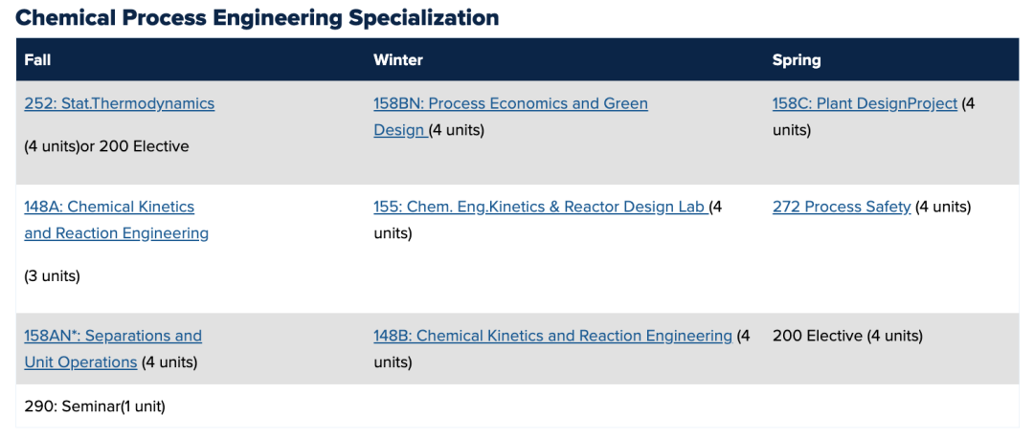
Task: Click the 272 Process Safety link
Action: [x=841, y=207]
